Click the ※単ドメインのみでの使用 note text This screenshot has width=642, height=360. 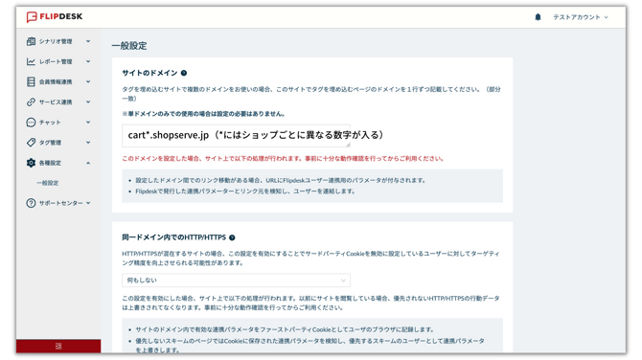point(203,114)
